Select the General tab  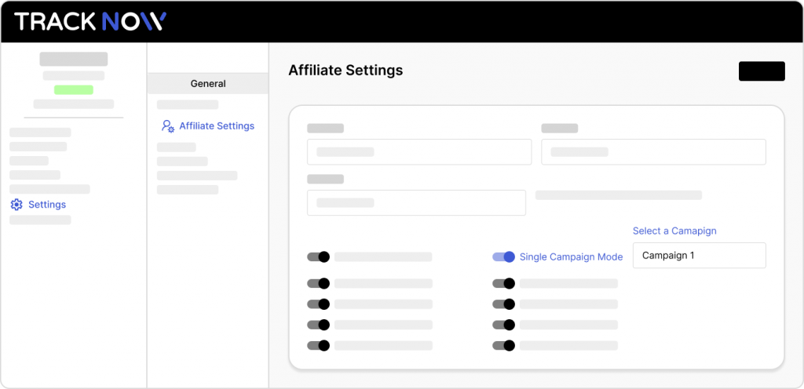[207, 83]
